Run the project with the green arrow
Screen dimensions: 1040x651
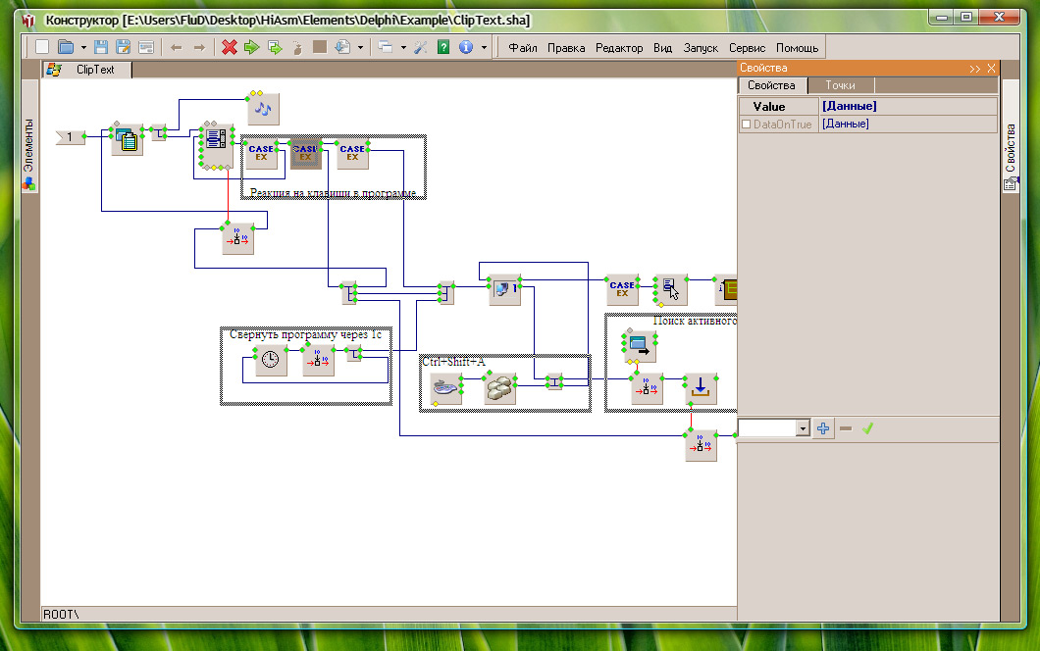pos(251,47)
